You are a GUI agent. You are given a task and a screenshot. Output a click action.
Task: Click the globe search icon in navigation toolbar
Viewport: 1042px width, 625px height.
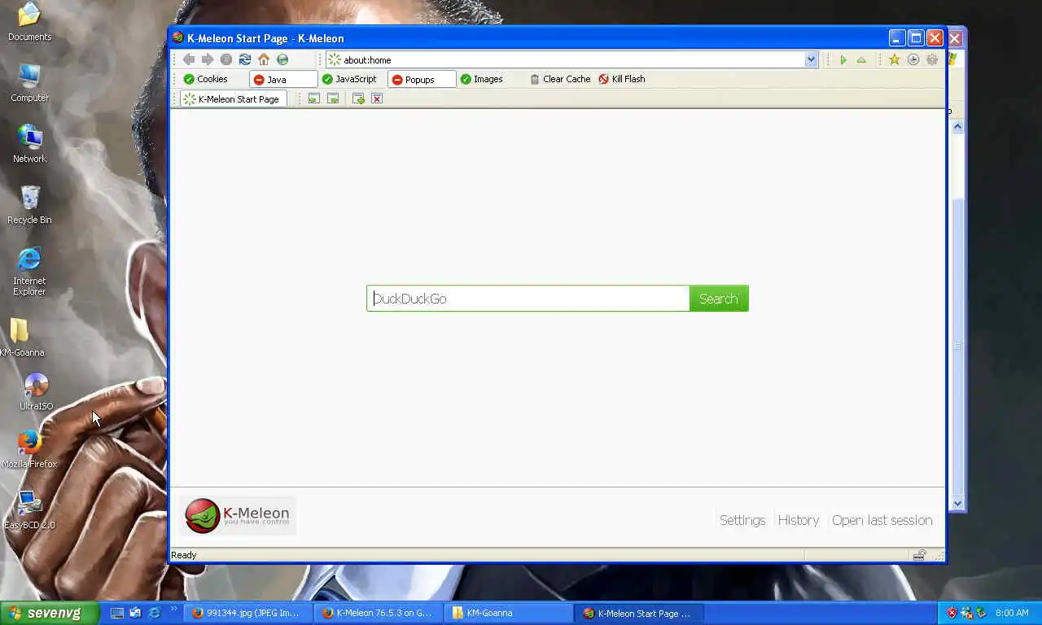point(282,59)
